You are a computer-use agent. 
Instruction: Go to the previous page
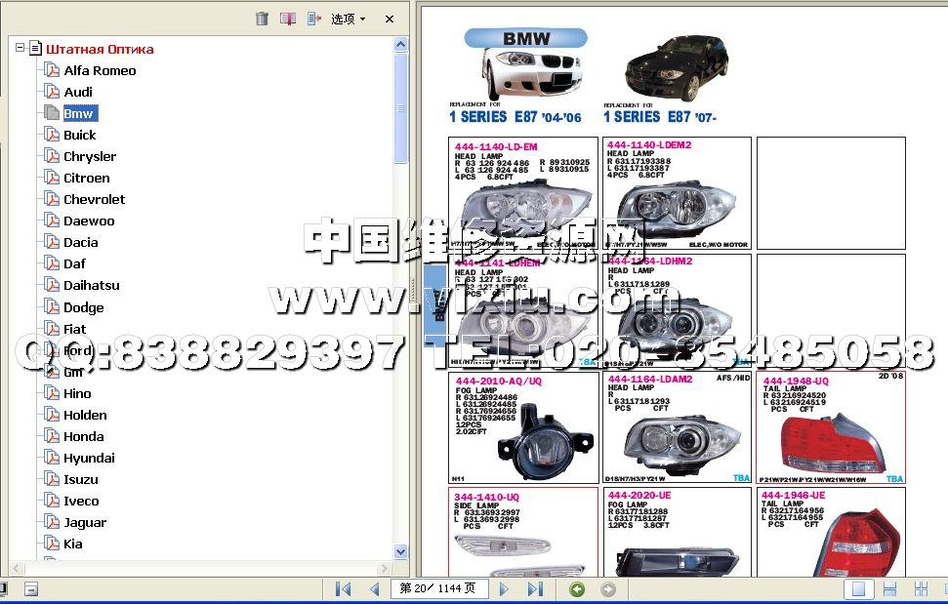click(374, 588)
